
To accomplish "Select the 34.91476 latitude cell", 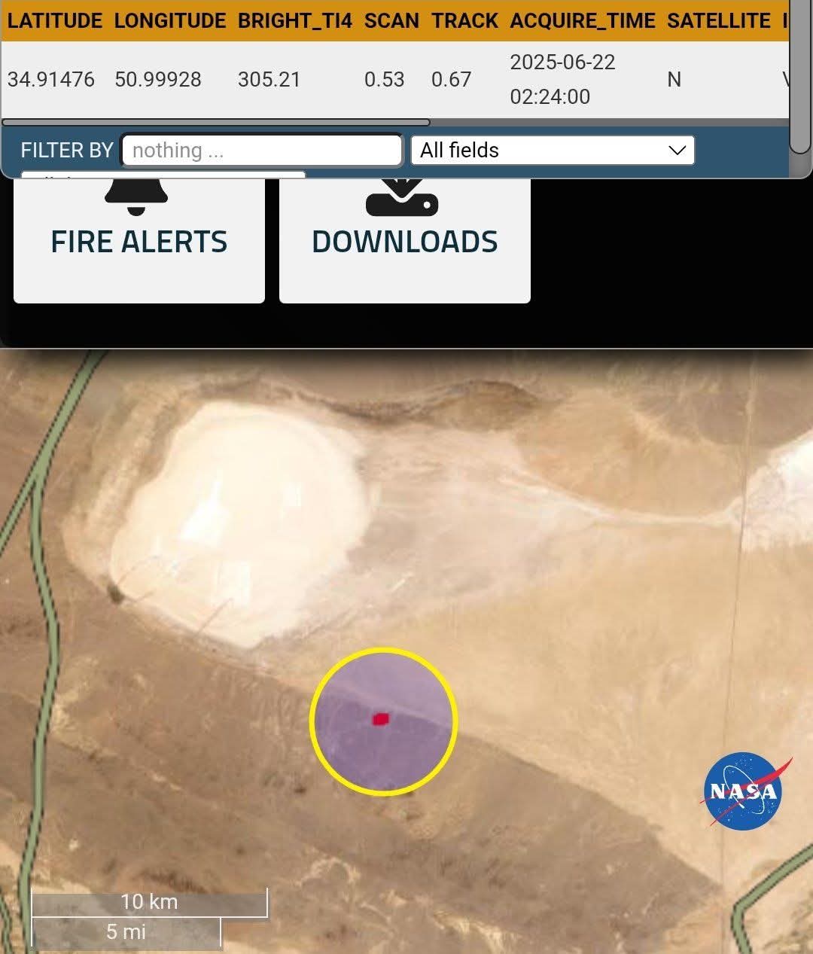I will [51, 79].
